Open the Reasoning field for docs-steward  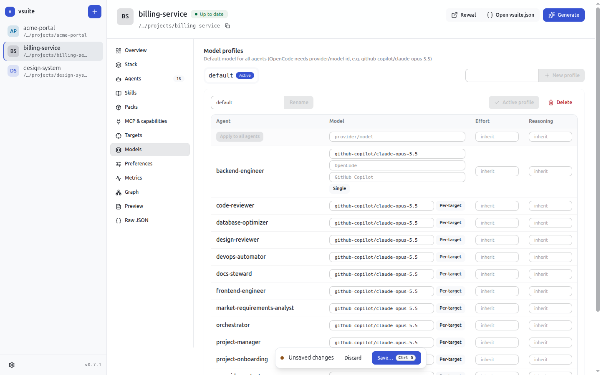[550, 274]
